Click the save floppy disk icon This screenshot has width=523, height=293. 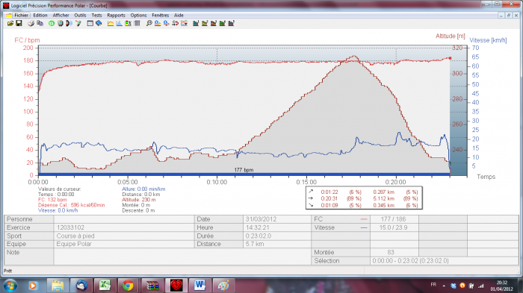[19, 23]
